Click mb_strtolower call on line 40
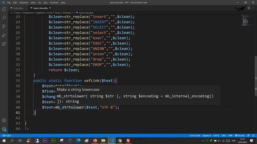This screenshot has width=257, height=144. pos(69,107)
